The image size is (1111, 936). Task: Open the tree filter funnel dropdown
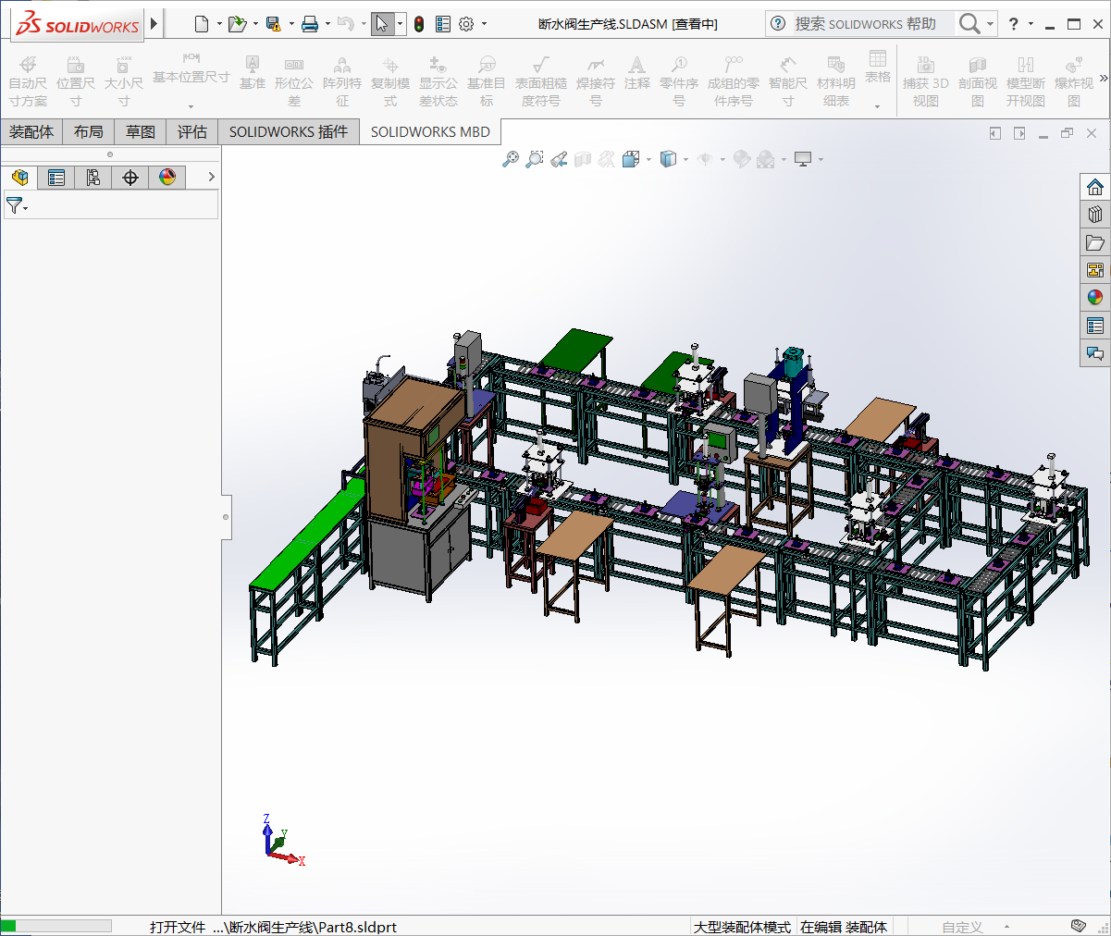coord(17,206)
